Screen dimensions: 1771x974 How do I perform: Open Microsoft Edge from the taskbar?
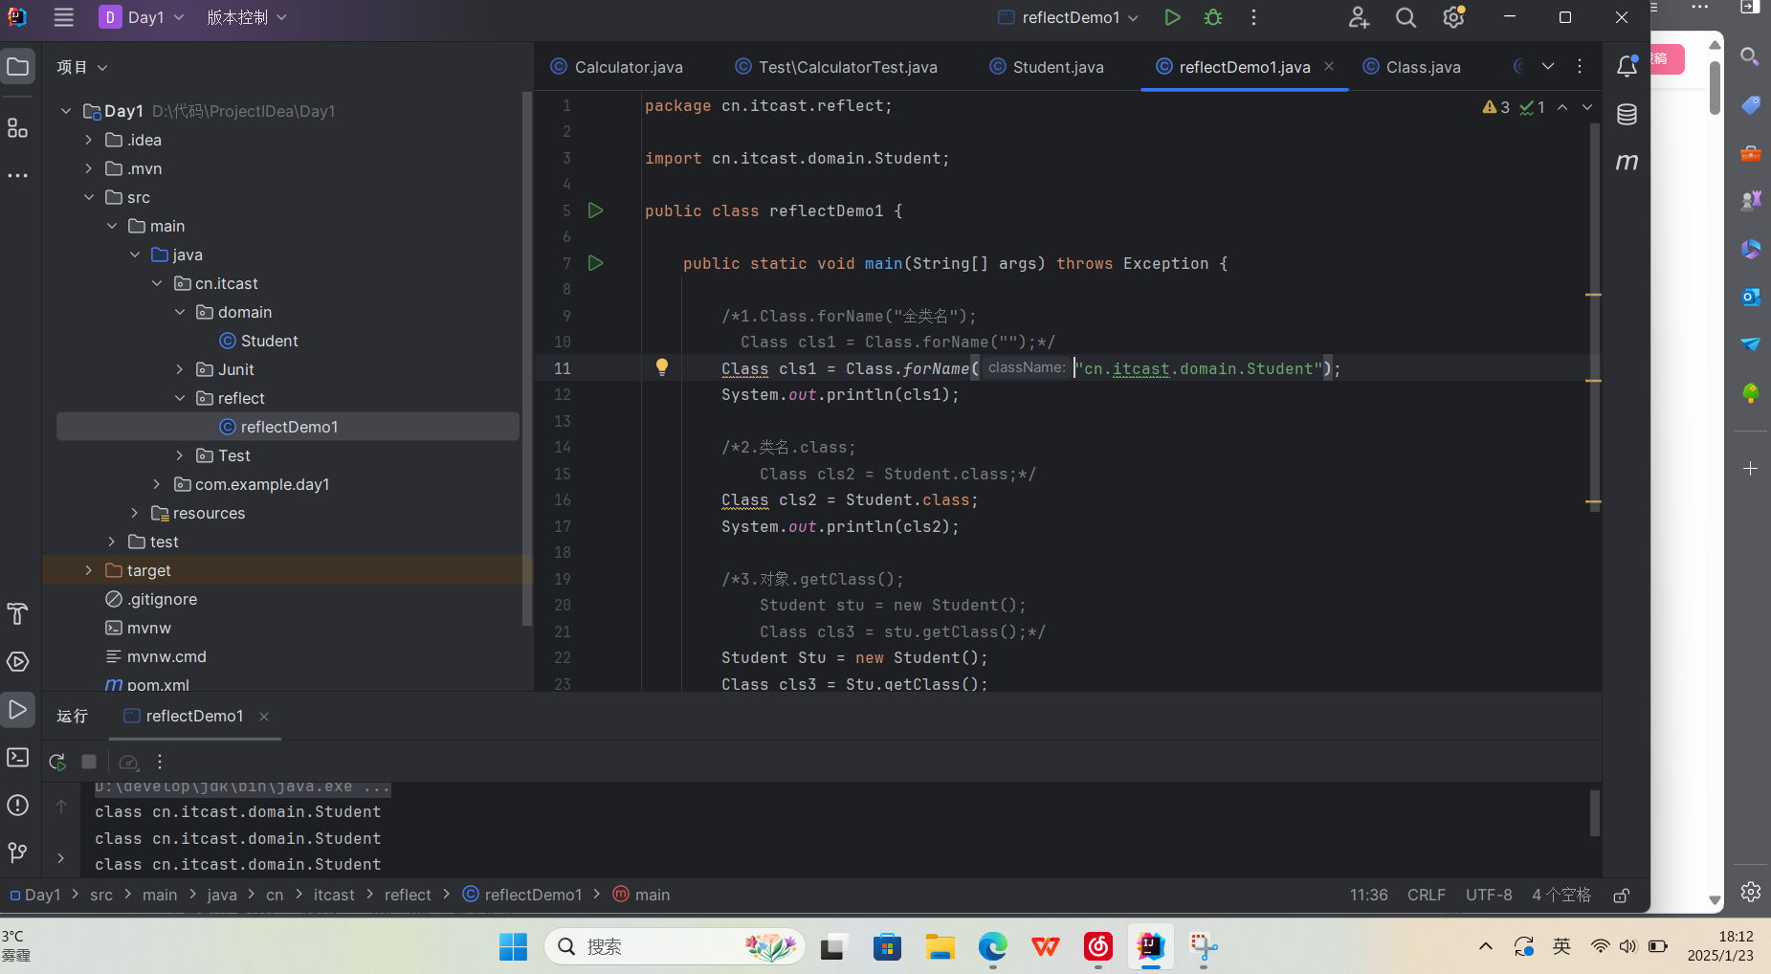992,946
